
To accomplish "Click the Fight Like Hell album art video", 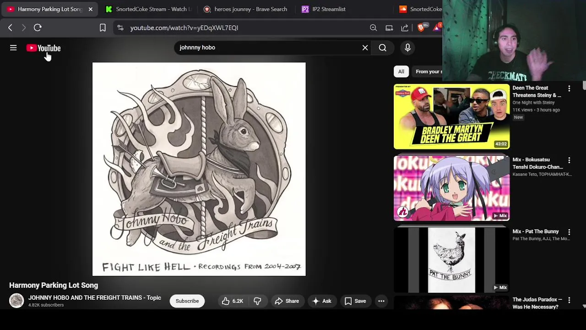I will (x=199, y=169).
